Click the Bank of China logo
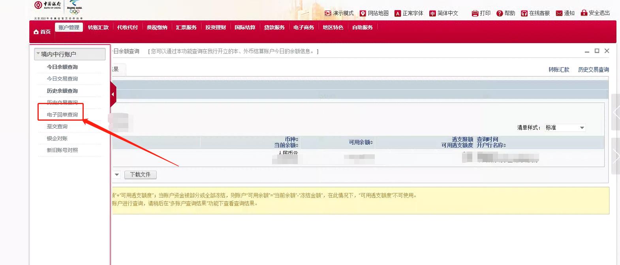The height and width of the screenshot is (265, 620). coord(47,5)
